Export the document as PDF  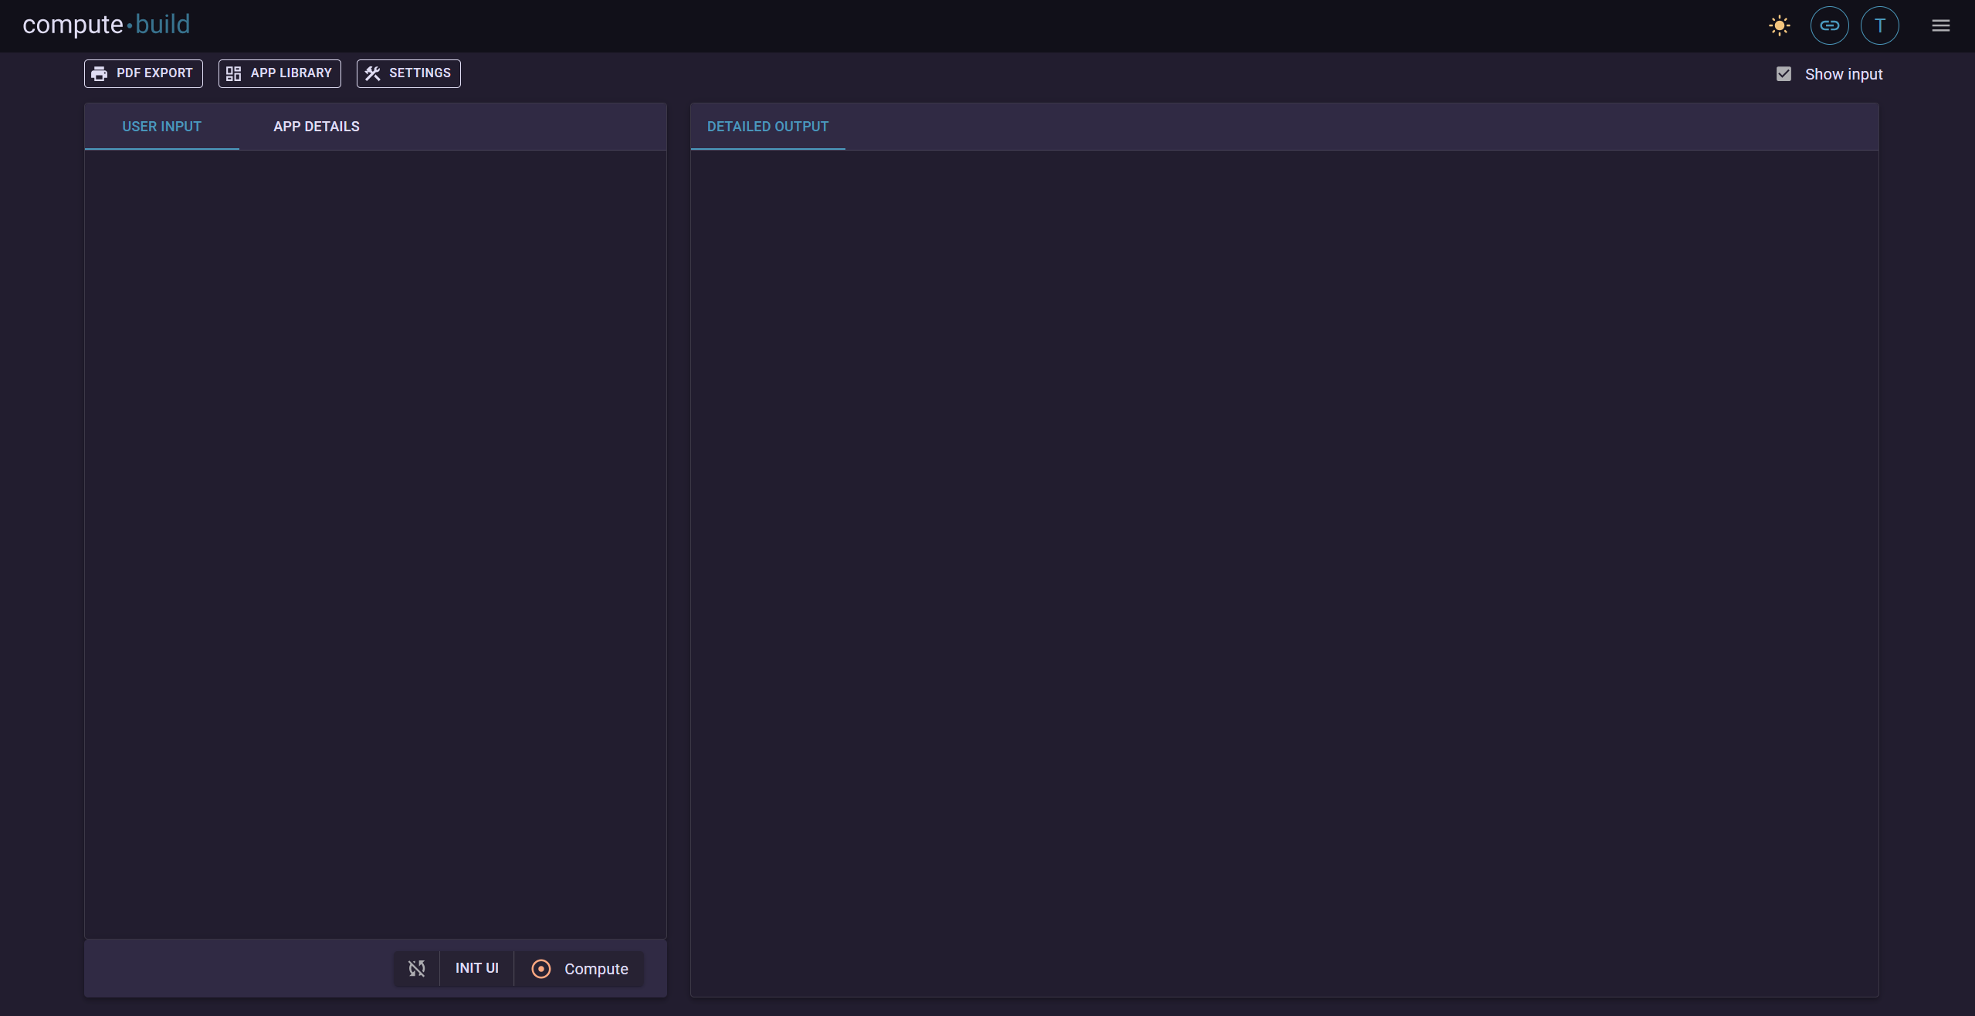tap(143, 73)
